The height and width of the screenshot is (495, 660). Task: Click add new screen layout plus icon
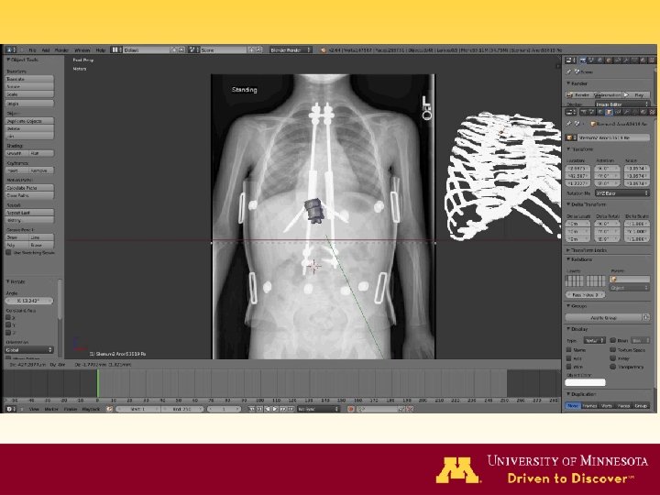174,49
